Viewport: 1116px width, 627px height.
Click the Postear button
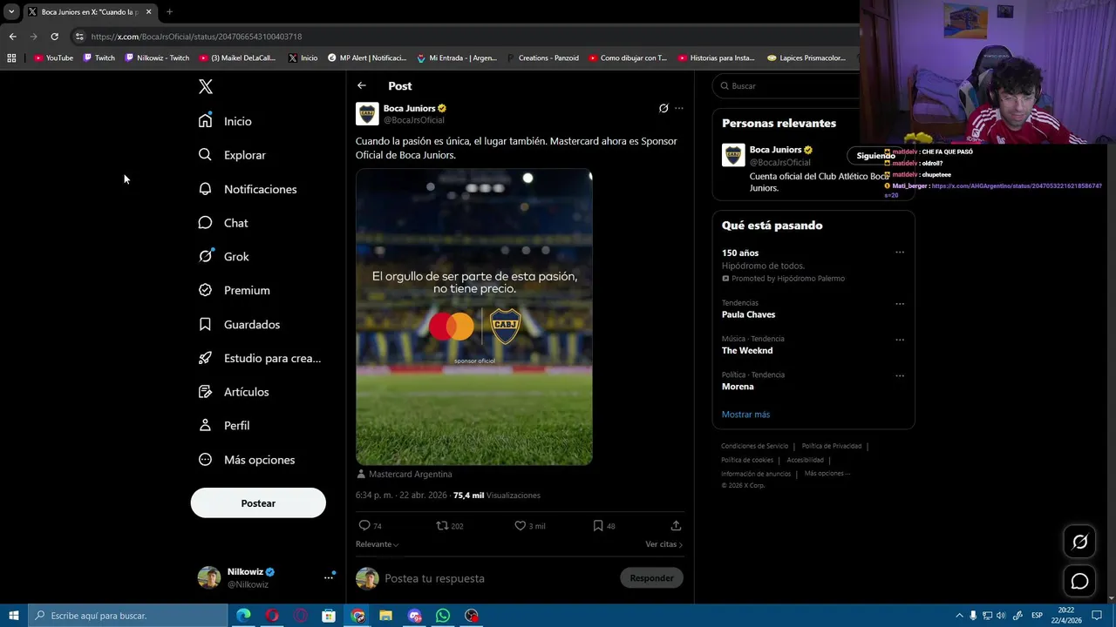click(x=258, y=503)
